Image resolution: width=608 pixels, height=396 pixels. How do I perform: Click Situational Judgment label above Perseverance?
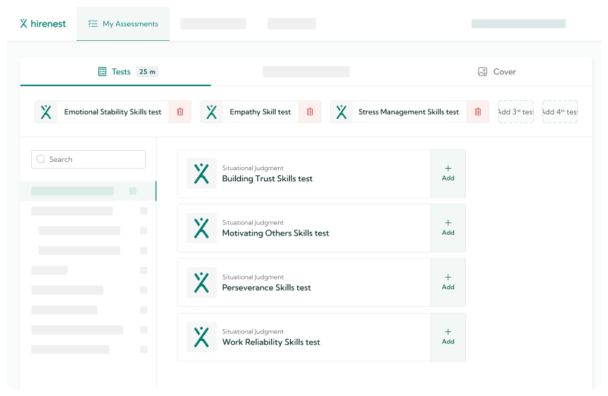coord(253,277)
